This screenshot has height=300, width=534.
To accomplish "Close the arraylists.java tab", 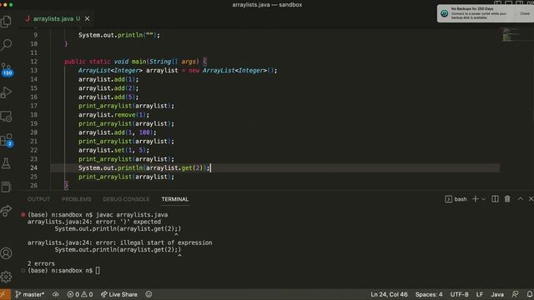I will [x=87, y=18].
